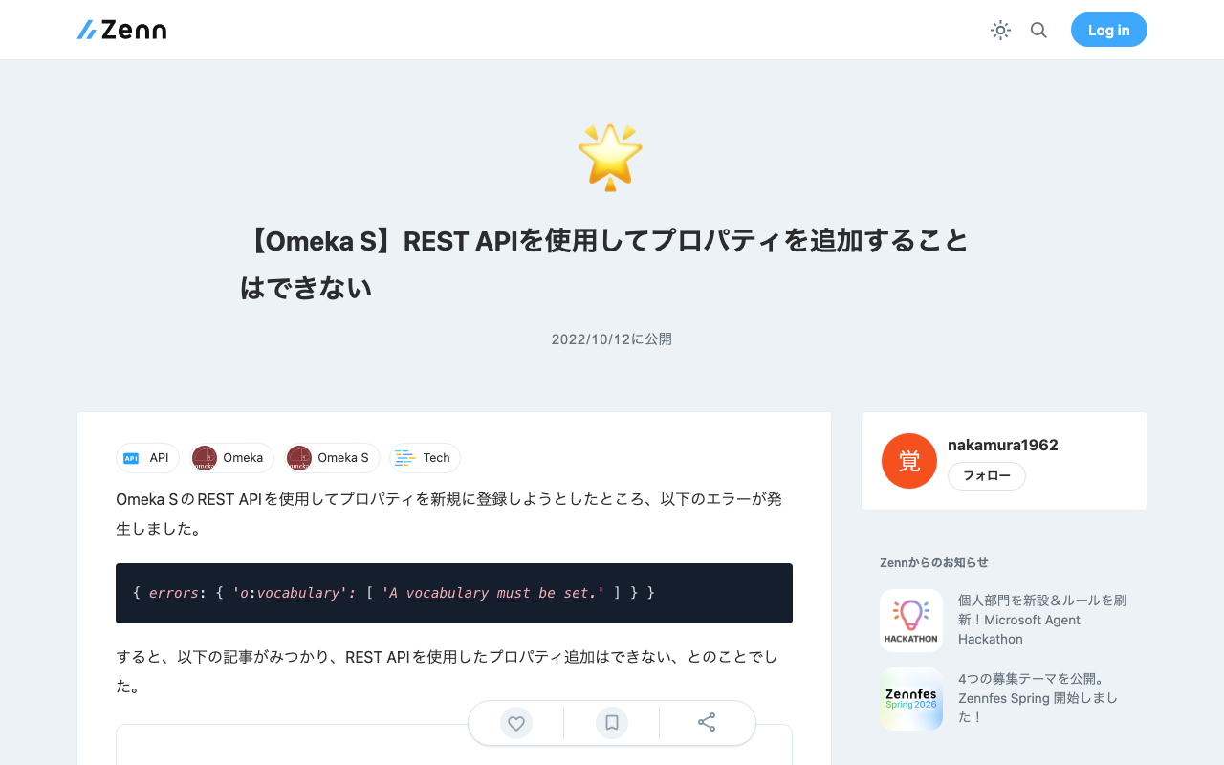The height and width of the screenshot is (765, 1224).
Task: Like the article with the heart icon
Action: click(x=516, y=723)
